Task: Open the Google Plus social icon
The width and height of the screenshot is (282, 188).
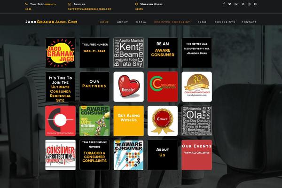Action: click(236, 4)
